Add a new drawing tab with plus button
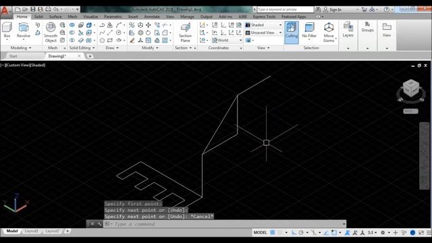The height and width of the screenshot is (243, 432). pyautogui.click(x=90, y=56)
